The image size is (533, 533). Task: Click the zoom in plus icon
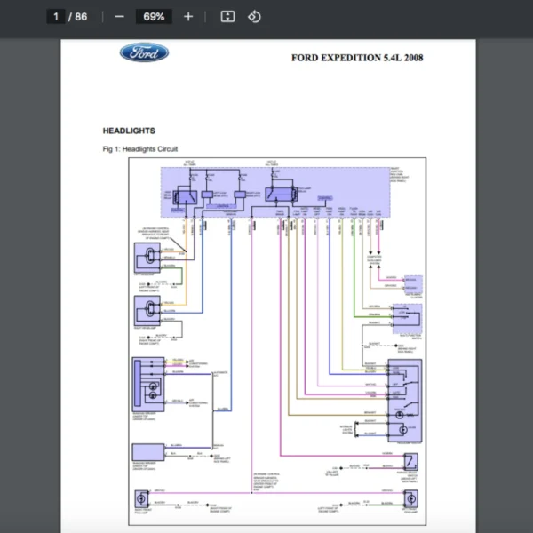(188, 17)
